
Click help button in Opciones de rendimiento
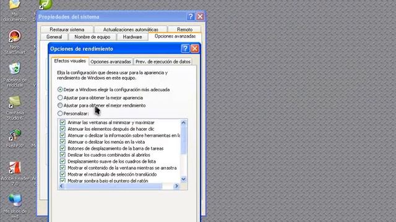click(x=185, y=49)
